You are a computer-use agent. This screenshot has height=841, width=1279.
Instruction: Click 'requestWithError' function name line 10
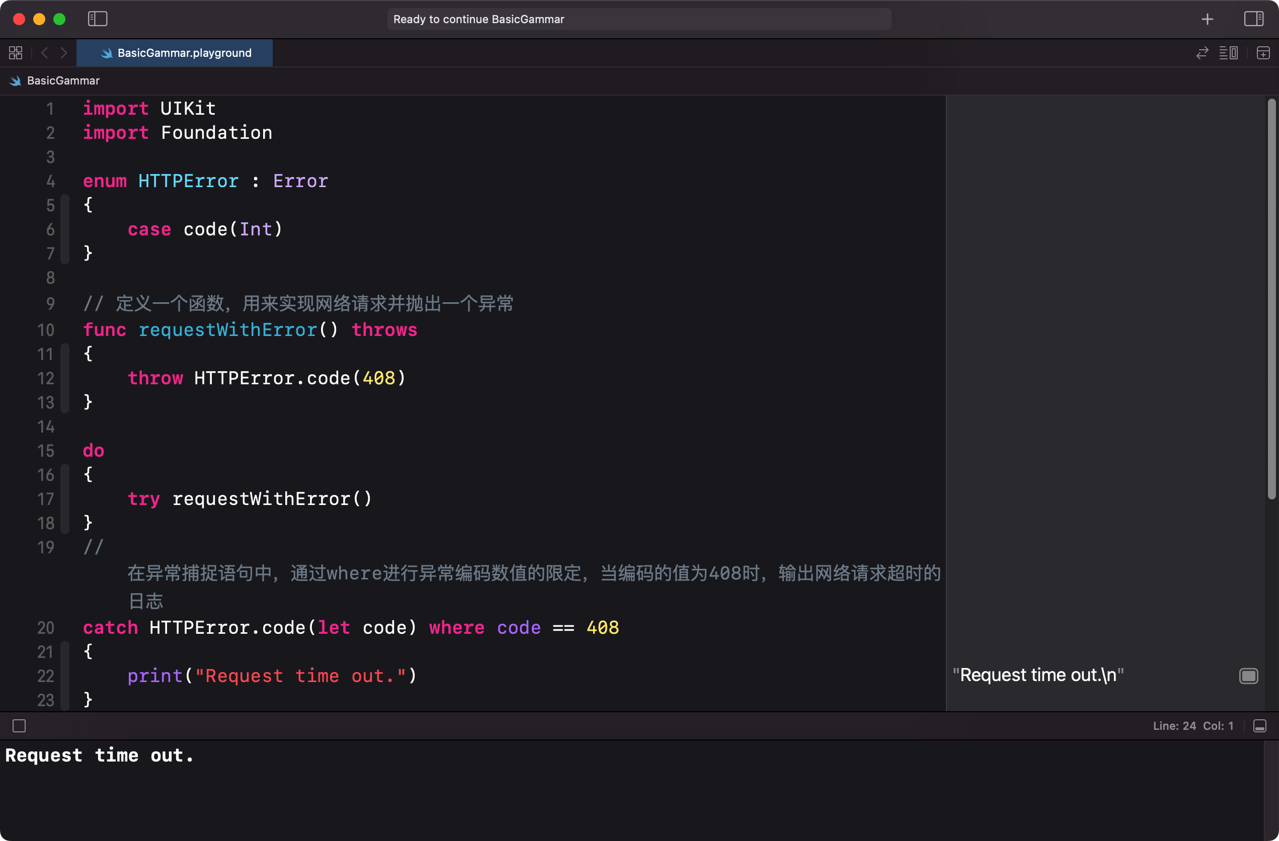pos(228,330)
